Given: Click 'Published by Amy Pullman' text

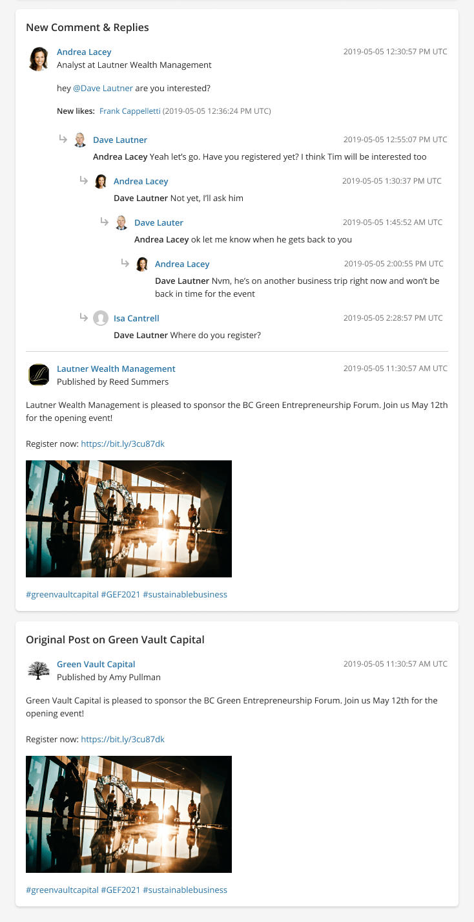Looking at the screenshot, I should 108,677.
